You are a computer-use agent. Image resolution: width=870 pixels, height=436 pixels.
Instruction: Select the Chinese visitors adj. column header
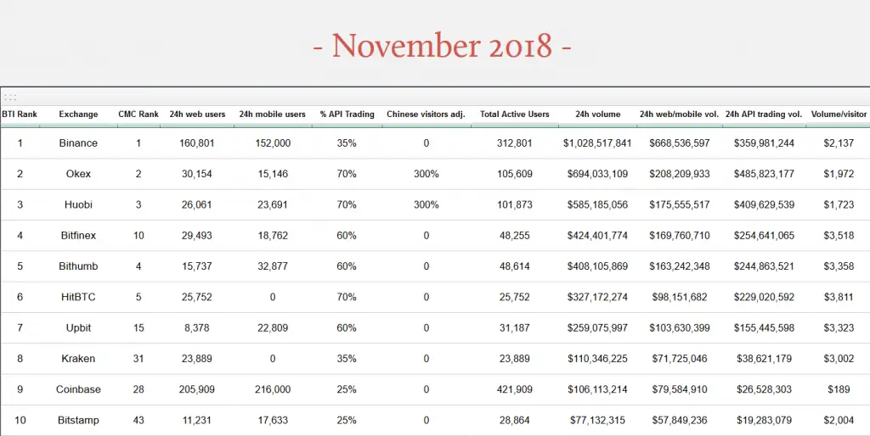(426, 115)
